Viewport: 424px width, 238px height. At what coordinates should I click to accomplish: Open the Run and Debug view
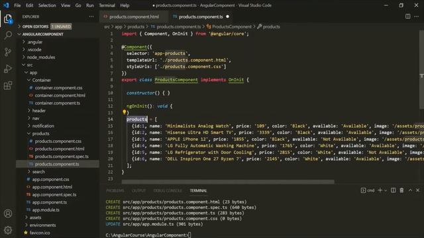tap(8, 69)
